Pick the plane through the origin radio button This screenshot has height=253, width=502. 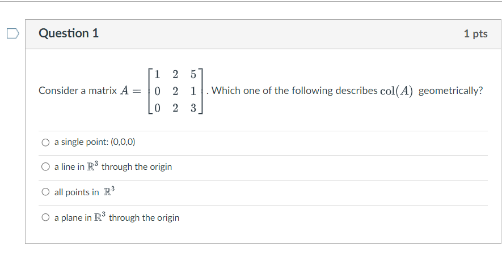[45, 217]
